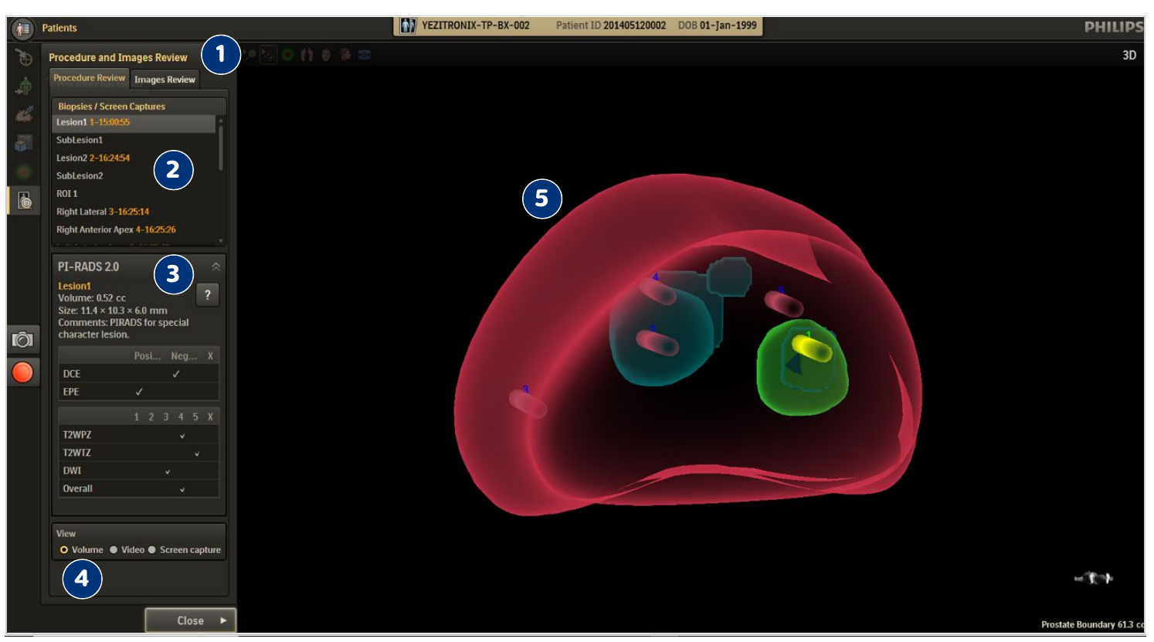This screenshot has height=642, width=1154.
Task: Click the Overall score checkmark
Action: click(x=182, y=489)
